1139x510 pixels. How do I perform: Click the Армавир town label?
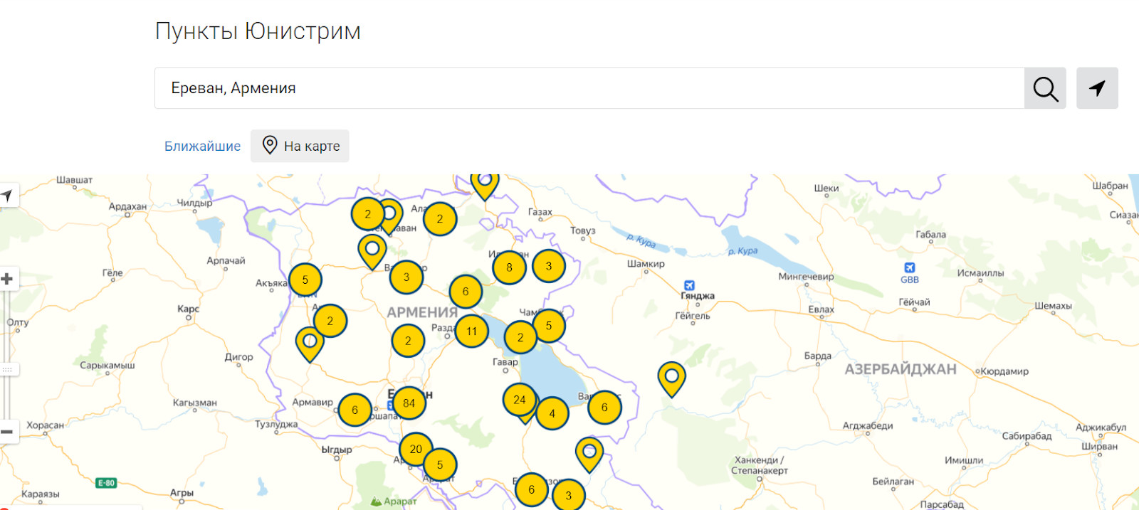click(x=313, y=403)
